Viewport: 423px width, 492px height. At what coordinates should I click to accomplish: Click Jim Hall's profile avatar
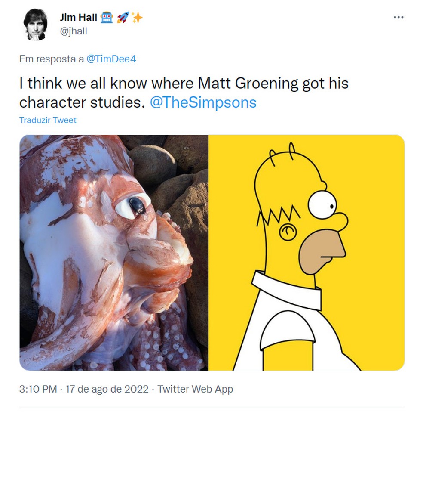click(35, 25)
